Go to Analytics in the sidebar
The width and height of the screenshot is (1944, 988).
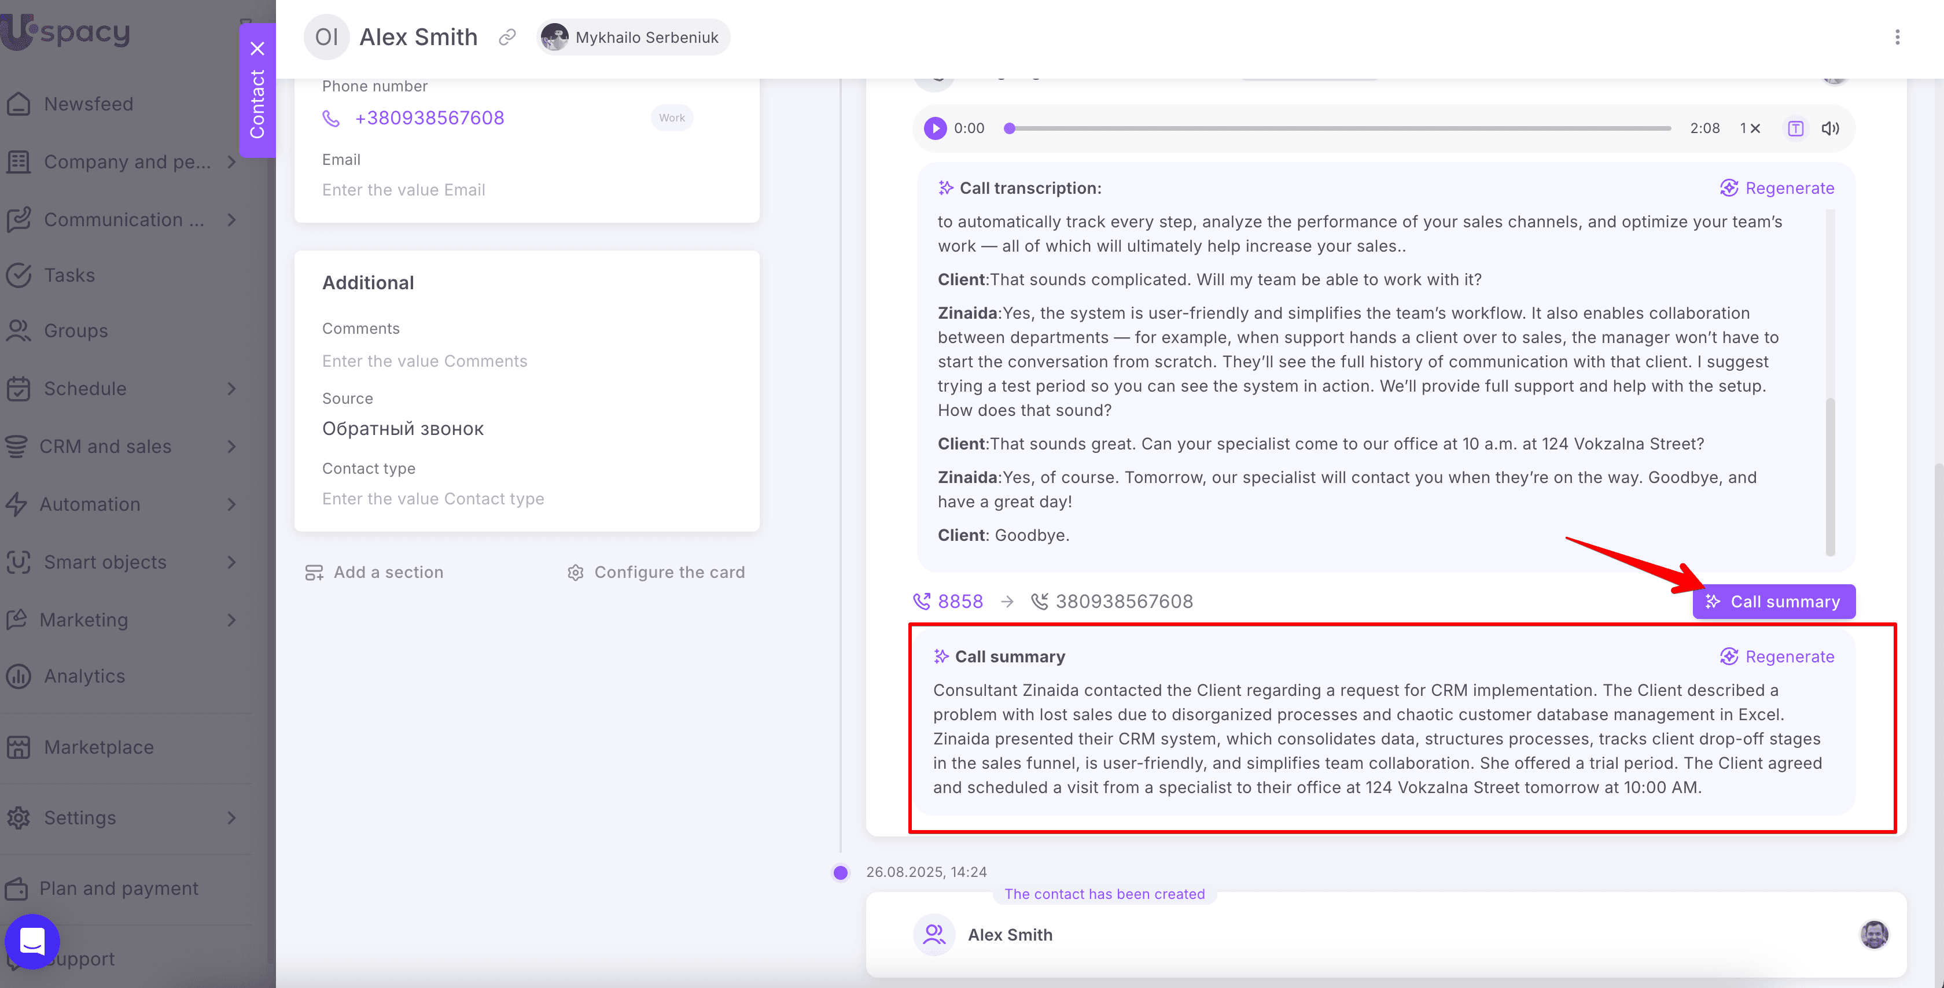84,676
